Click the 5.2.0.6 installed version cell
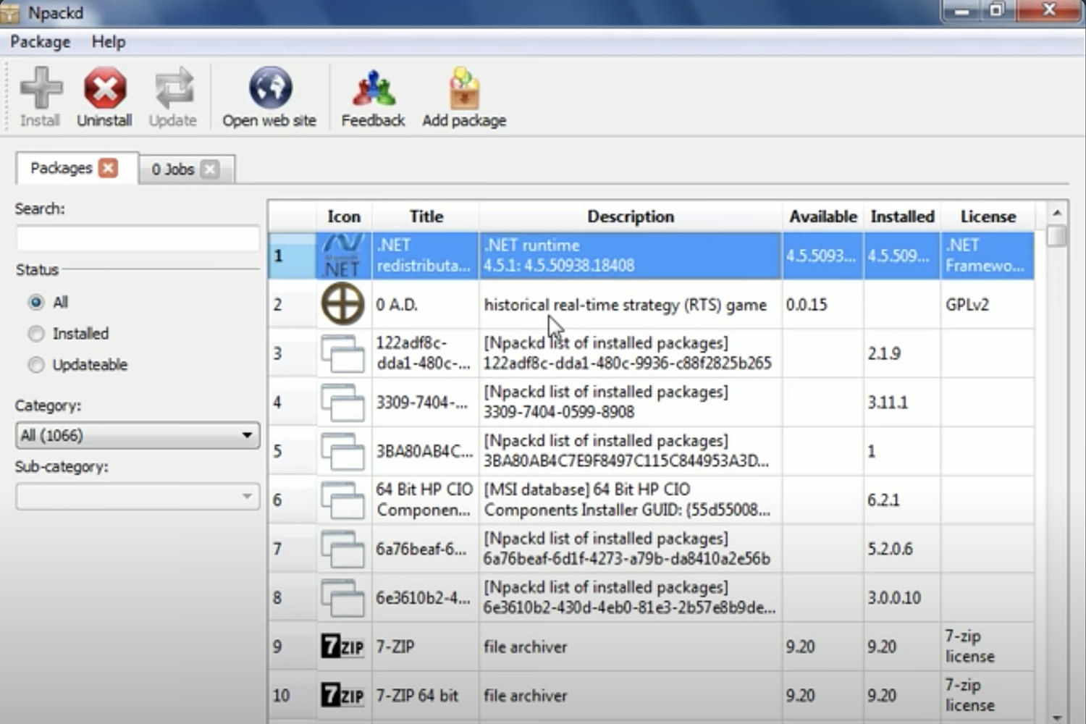The height and width of the screenshot is (724, 1086). click(x=902, y=549)
